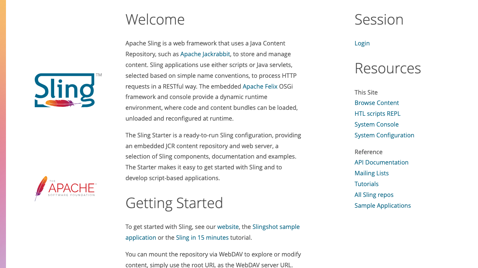
Task: Open HTL scripts REPL
Action: point(377,114)
